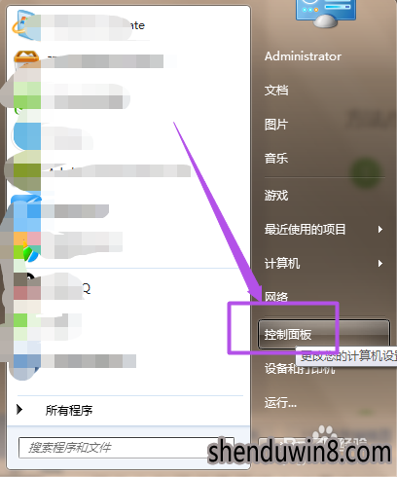Launch the 运行... dialog entry
Viewport: 397px width, 477px height.
280,403
